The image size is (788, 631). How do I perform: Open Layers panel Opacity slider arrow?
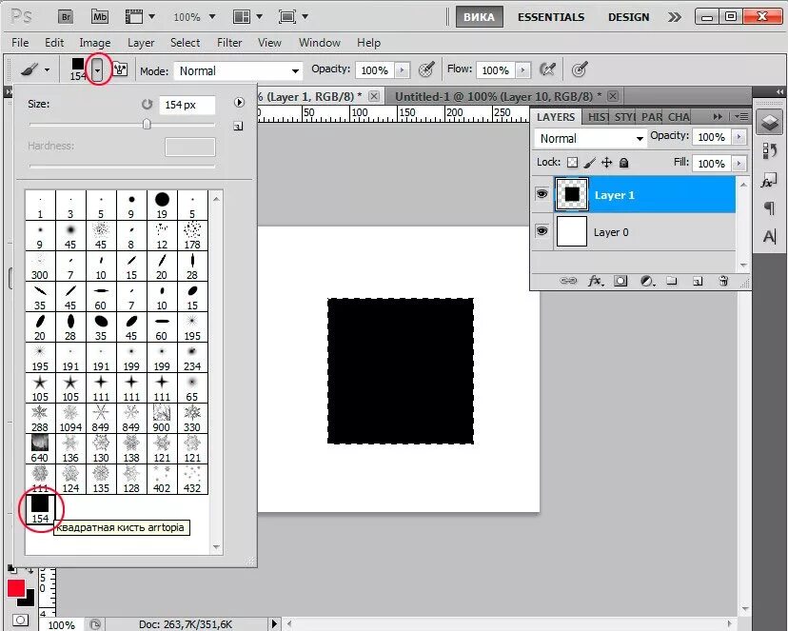pyautogui.click(x=739, y=137)
